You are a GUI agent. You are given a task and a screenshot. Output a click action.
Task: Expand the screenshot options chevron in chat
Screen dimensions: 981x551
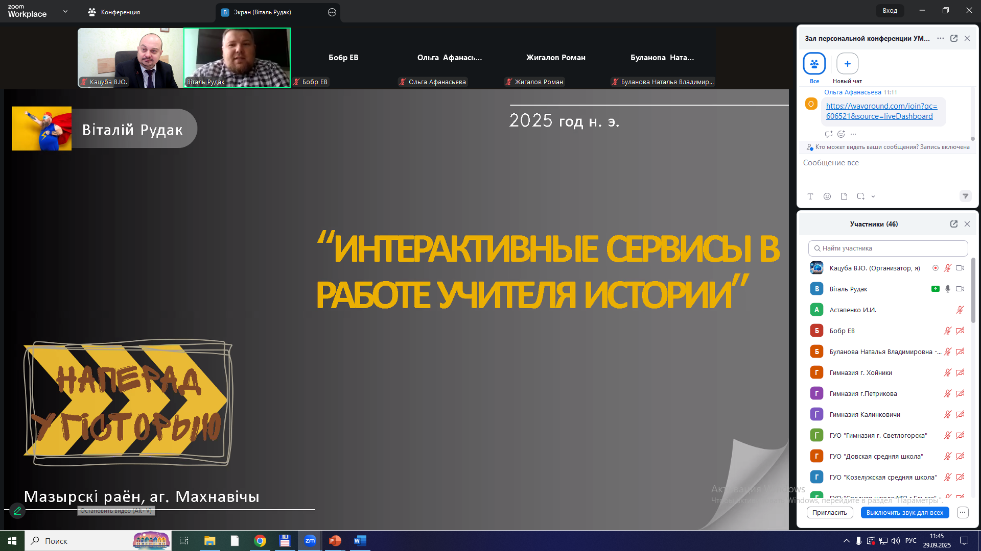873,196
